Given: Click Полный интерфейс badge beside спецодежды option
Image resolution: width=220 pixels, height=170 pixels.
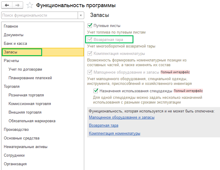Looking at the screenshot, I should 188,91.
